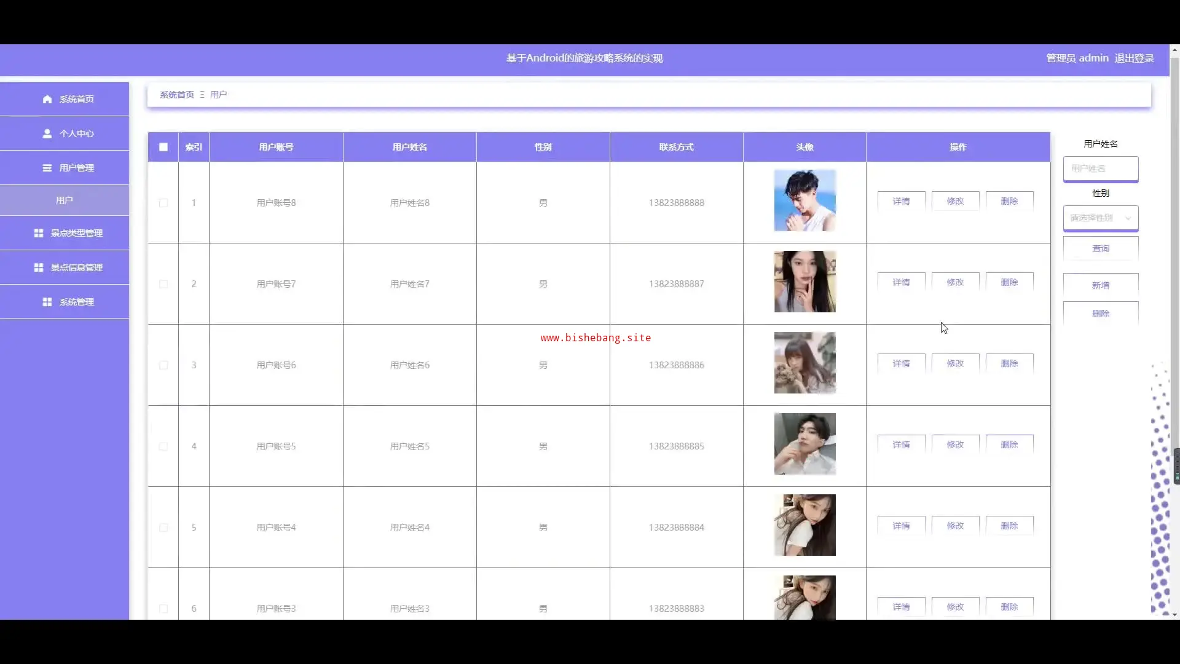This screenshot has height=664, width=1180.
Task: Click 系统首页 in the breadcrumb
Action: click(176, 95)
